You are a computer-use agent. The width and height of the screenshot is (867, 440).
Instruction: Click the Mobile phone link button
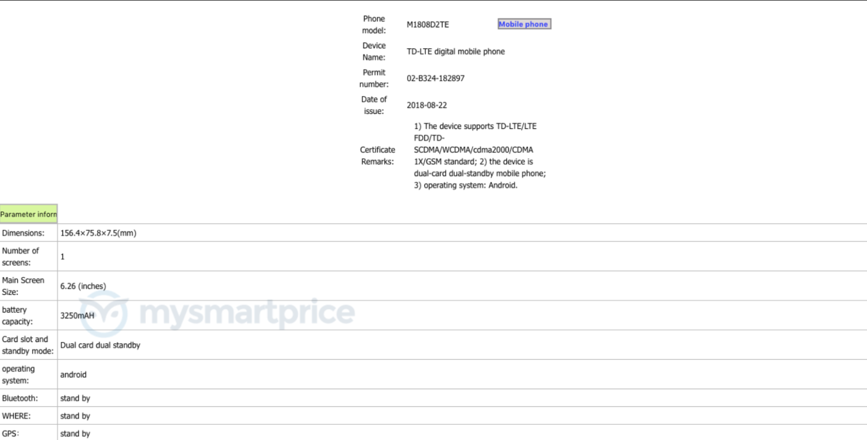[x=524, y=24]
